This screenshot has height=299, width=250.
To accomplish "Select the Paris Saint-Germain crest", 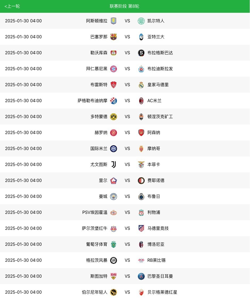I will tap(141, 276).
